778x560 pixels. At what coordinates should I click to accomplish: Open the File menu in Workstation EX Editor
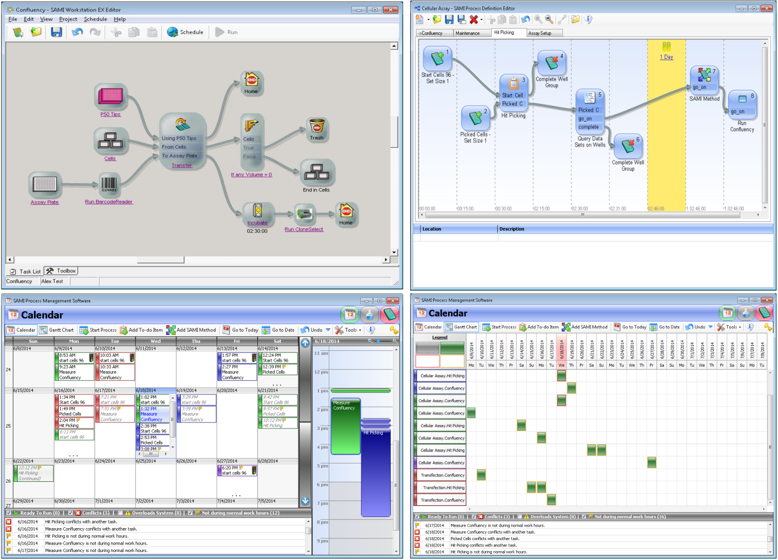click(13, 19)
